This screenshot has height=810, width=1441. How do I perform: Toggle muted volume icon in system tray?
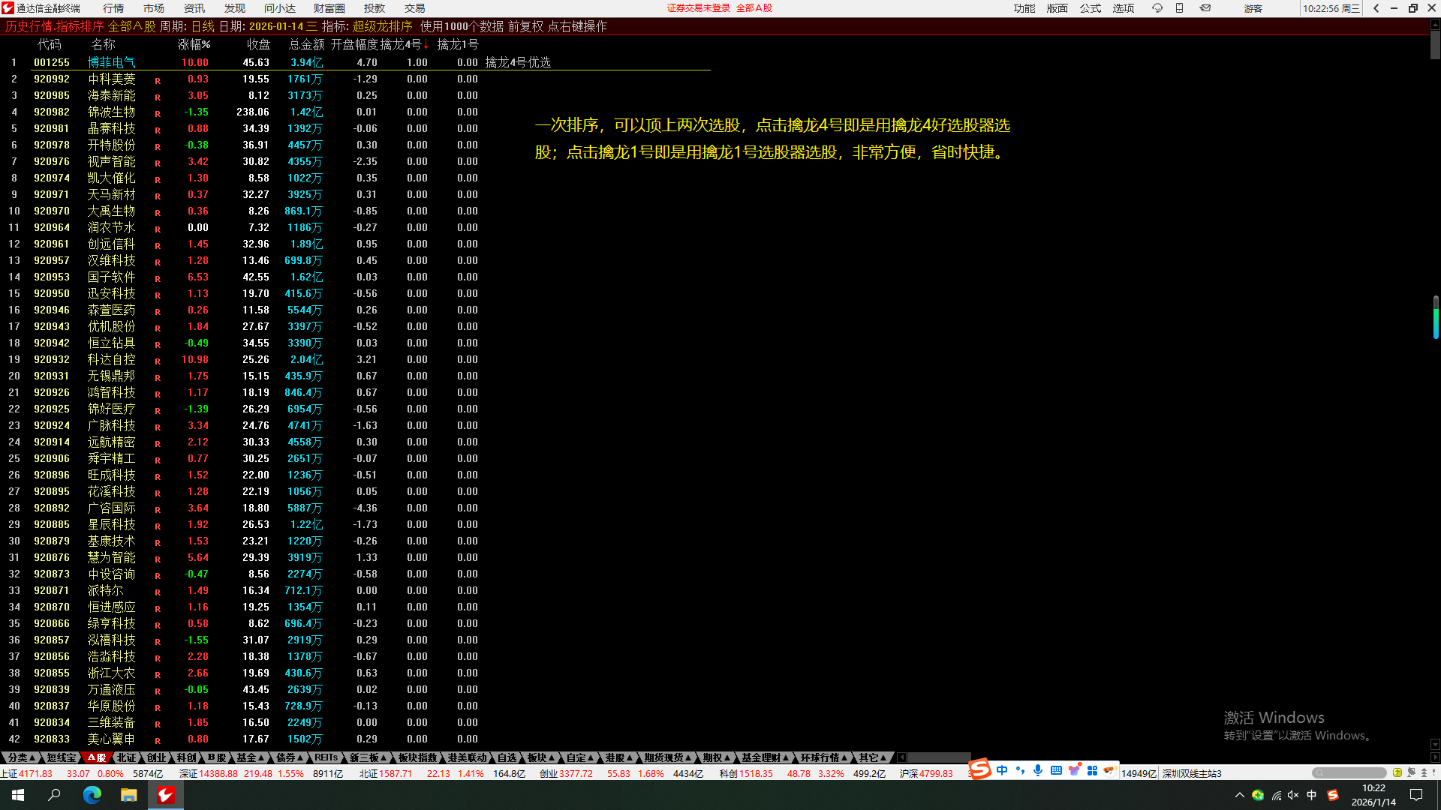1292,795
